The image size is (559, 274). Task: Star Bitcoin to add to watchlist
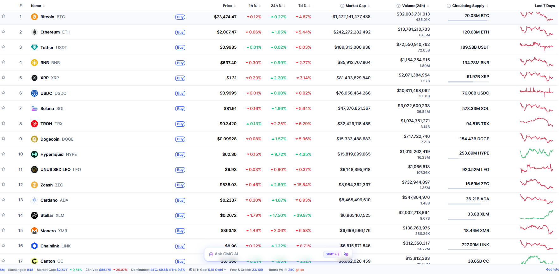3,16
